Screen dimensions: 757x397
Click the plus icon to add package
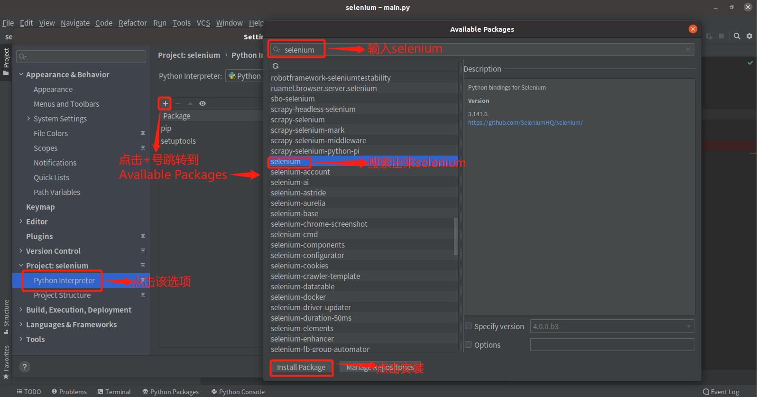pos(165,103)
